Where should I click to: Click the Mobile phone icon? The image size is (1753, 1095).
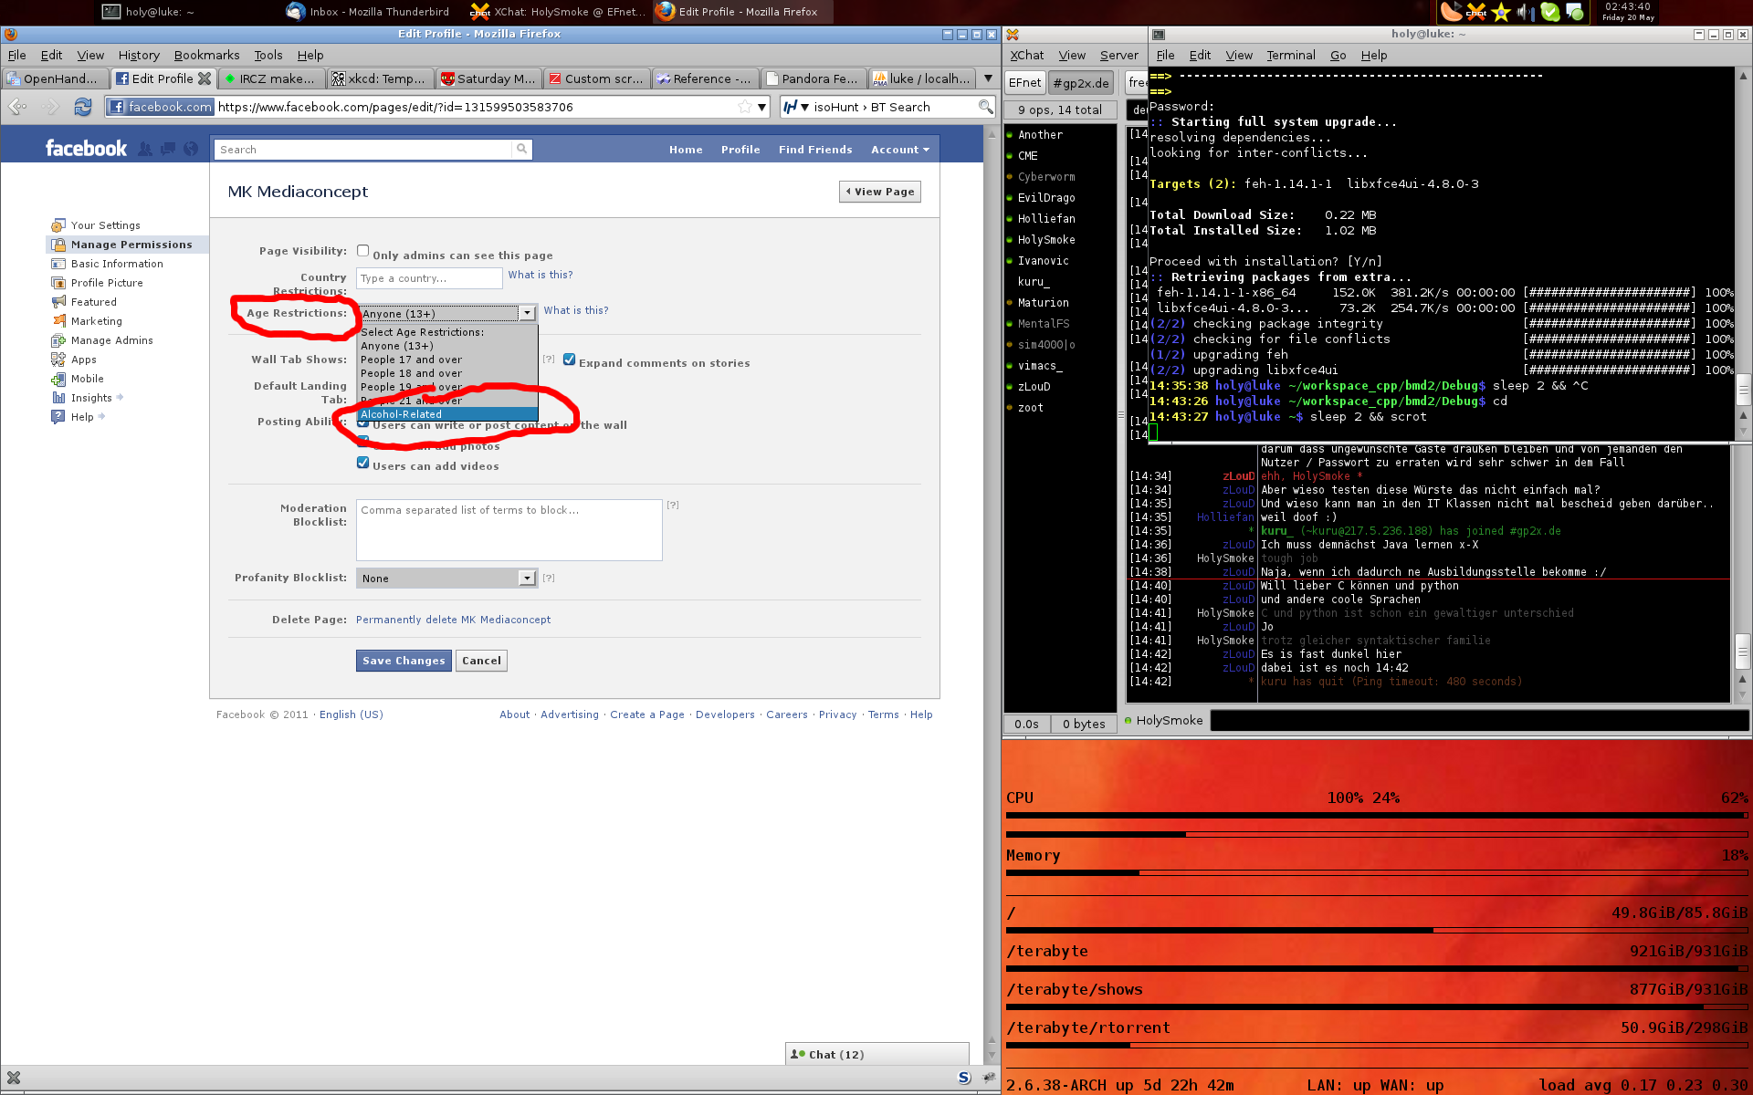pos(58,379)
